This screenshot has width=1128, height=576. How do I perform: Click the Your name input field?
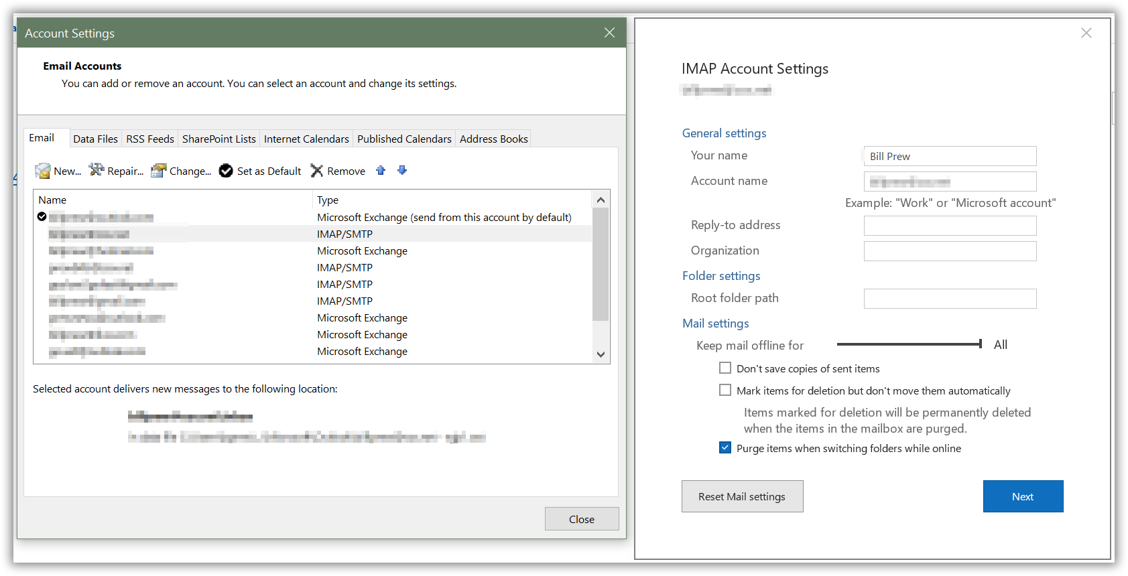[x=950, y=156]
